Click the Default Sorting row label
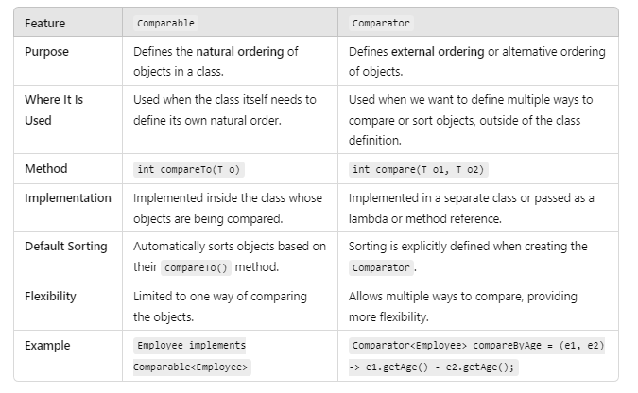 pyautogui.click(x=66, y=247)
